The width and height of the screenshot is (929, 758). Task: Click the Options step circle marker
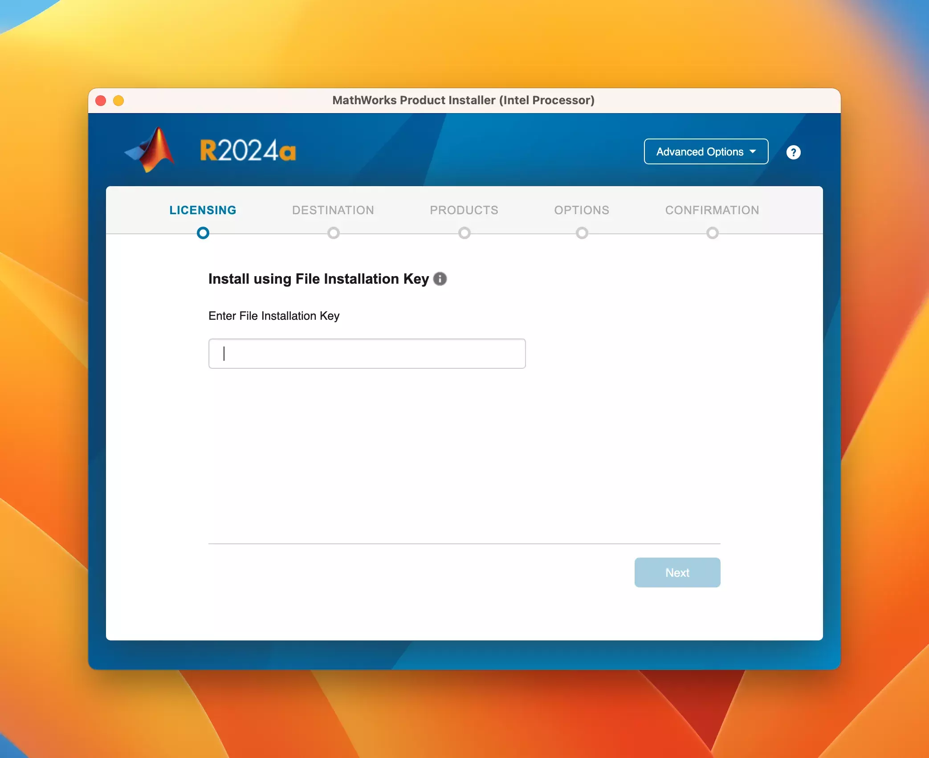pyautogui.click(x=582, y=233)
